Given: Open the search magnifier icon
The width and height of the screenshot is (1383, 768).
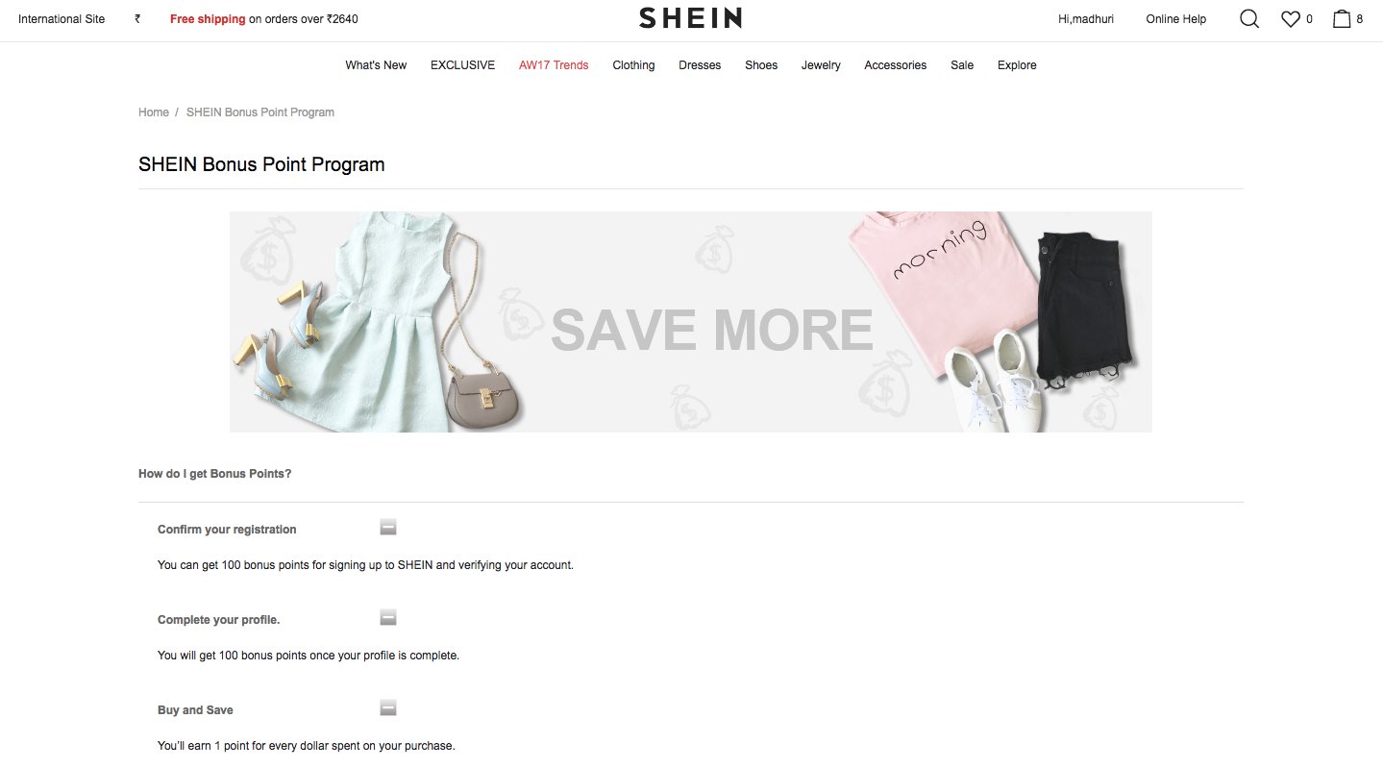Looking at the screenshot, I should 1248,18.
